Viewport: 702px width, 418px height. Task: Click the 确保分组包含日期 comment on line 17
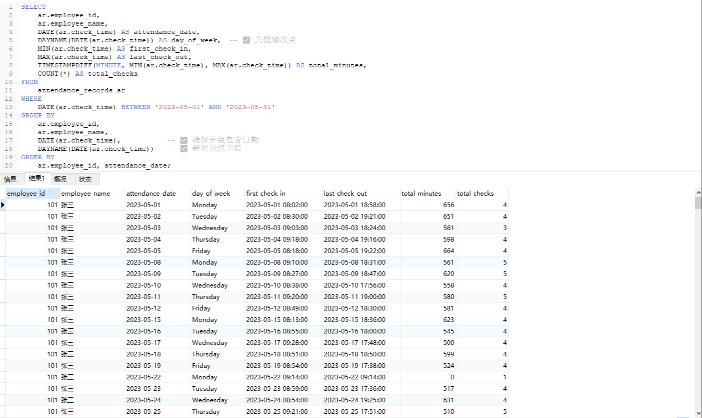(x=225, y=140)
